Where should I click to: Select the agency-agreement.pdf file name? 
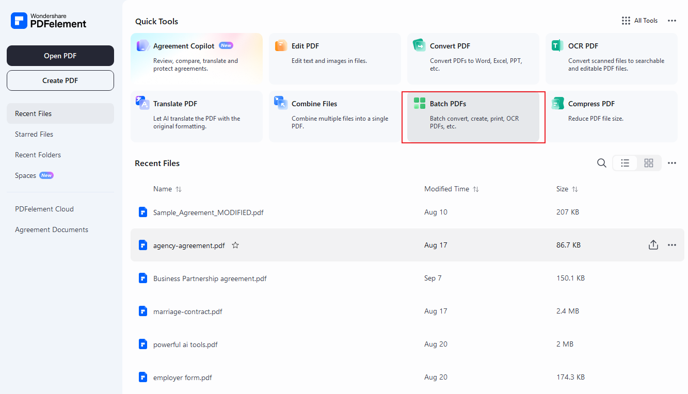pyautogui.click(x=189, y=245)
